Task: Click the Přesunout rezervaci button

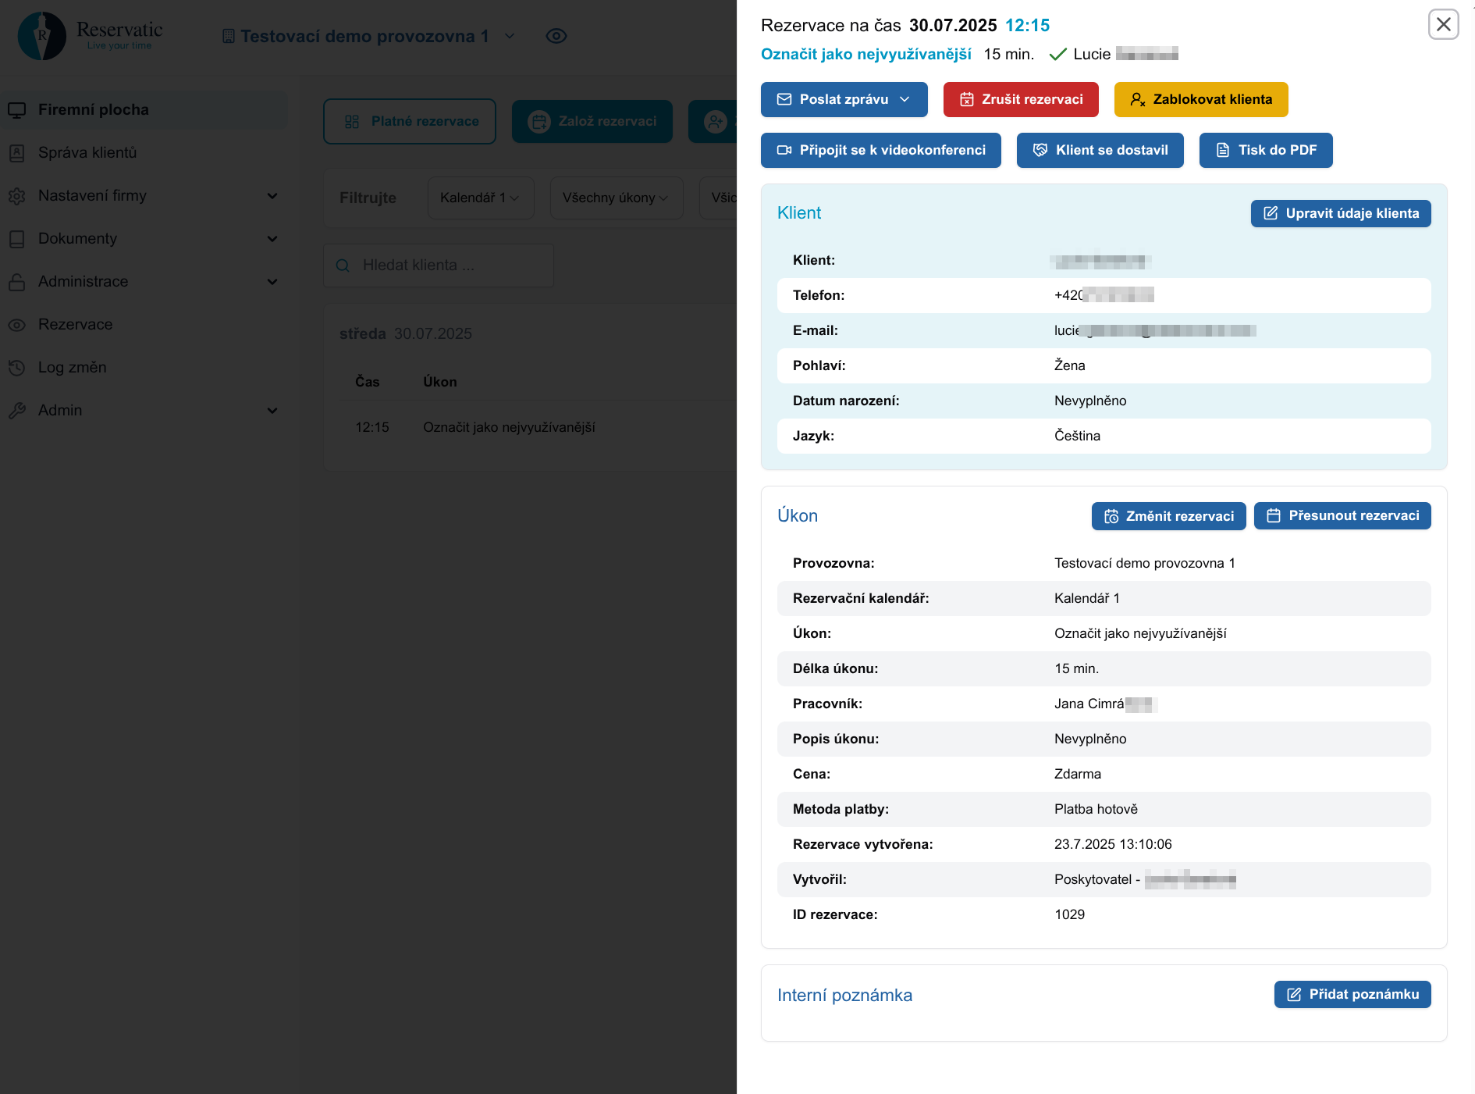Action: coord(1342,515)
